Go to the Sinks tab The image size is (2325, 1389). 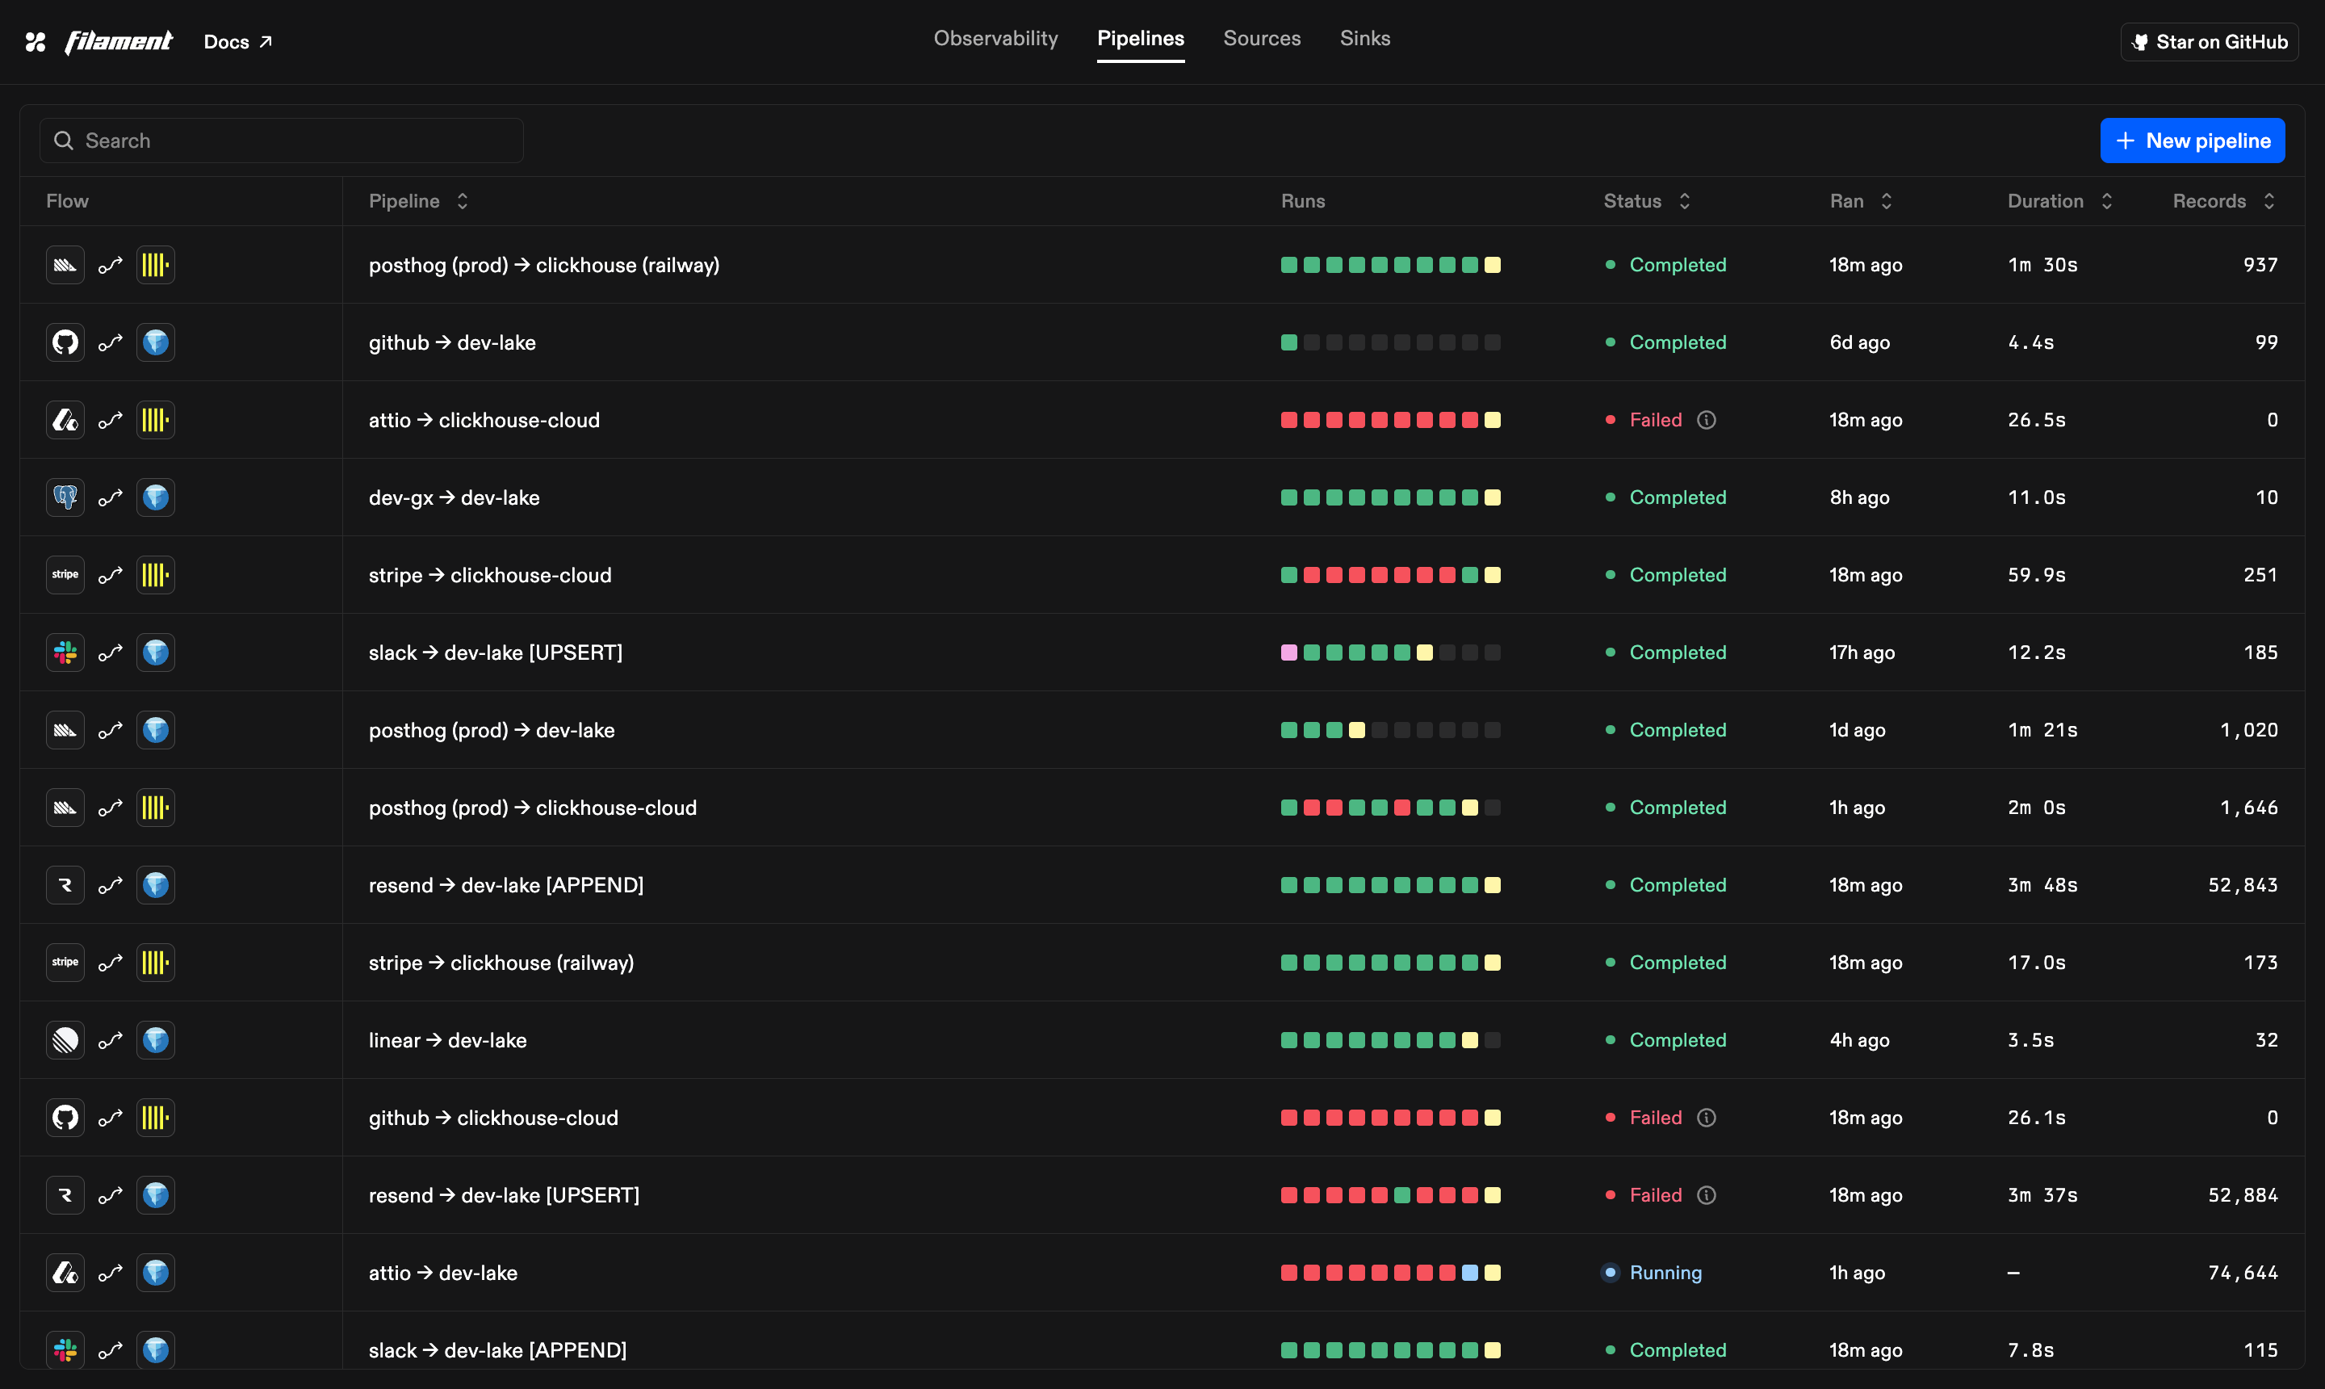[x=1365, y=39]
